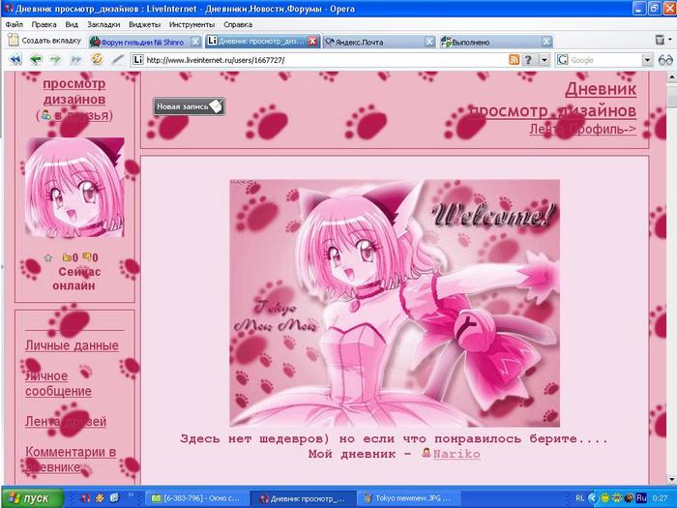The image size is (677, 508).
Task: Open the Инструменты menu
Action: tap(191, 24)
